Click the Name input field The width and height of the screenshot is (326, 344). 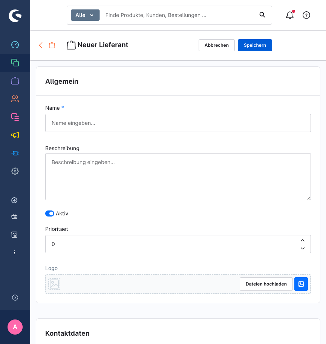click(178, 123)
